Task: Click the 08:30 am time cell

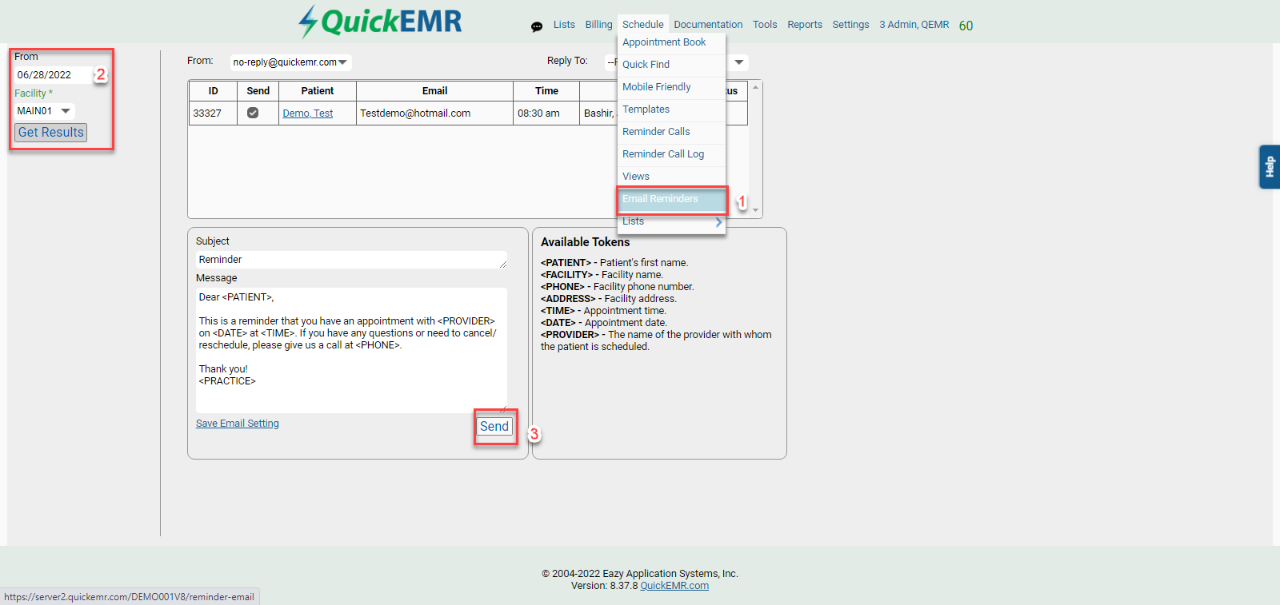Action: (x=546, y=113)
